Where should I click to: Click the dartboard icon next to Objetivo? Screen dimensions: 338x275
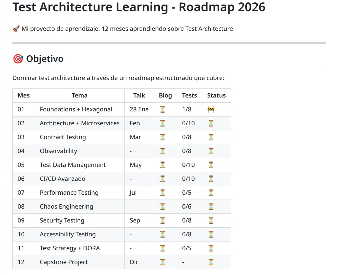click(17, 59)
